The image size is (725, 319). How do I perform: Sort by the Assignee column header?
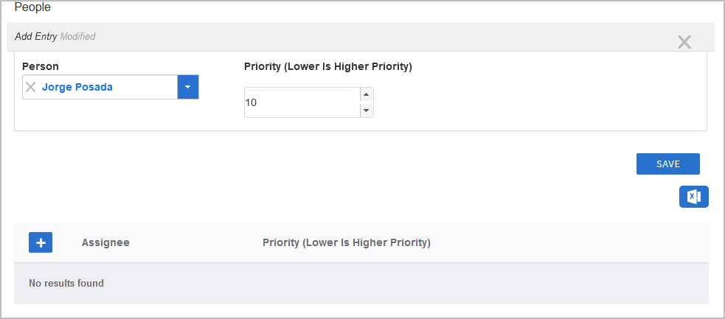click(105, 242)
